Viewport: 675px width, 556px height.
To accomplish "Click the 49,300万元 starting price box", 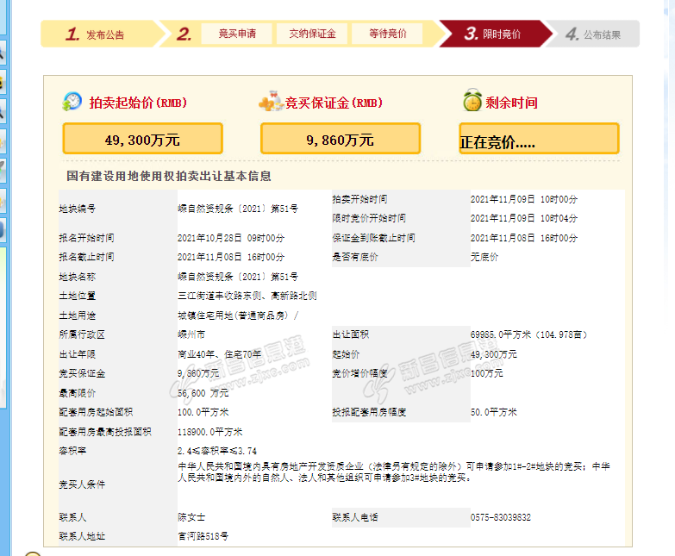I will [142, 139].
